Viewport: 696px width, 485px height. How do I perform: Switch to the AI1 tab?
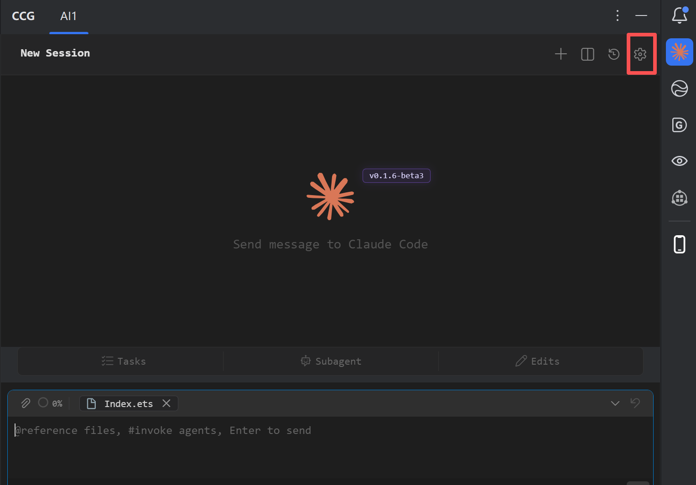coord(68,16)
